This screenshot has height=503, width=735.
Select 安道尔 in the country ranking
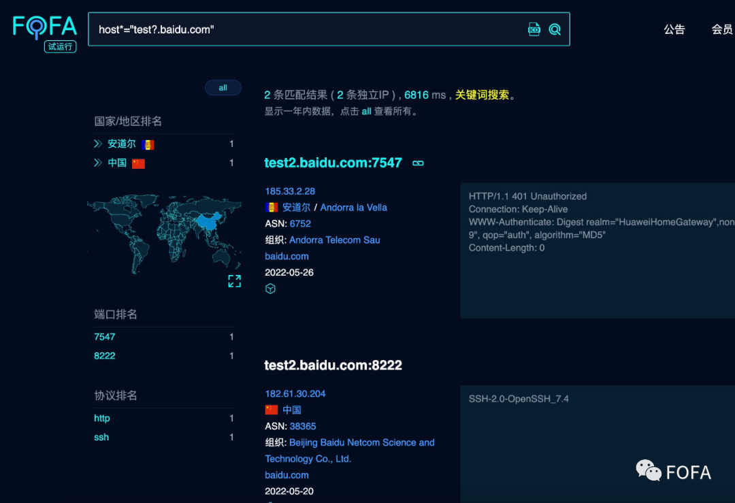122,144
